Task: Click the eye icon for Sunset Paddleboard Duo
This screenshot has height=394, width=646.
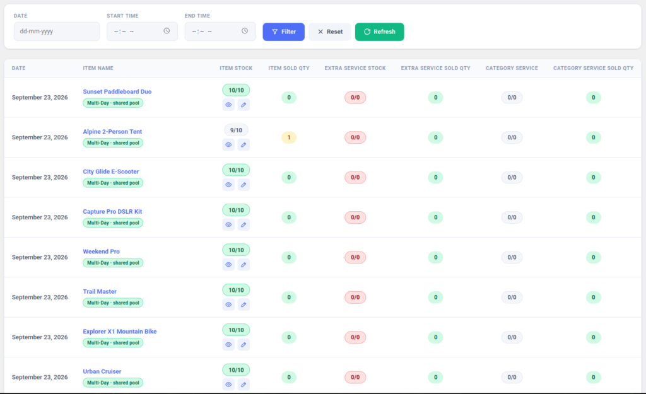Action: (228, 105)
